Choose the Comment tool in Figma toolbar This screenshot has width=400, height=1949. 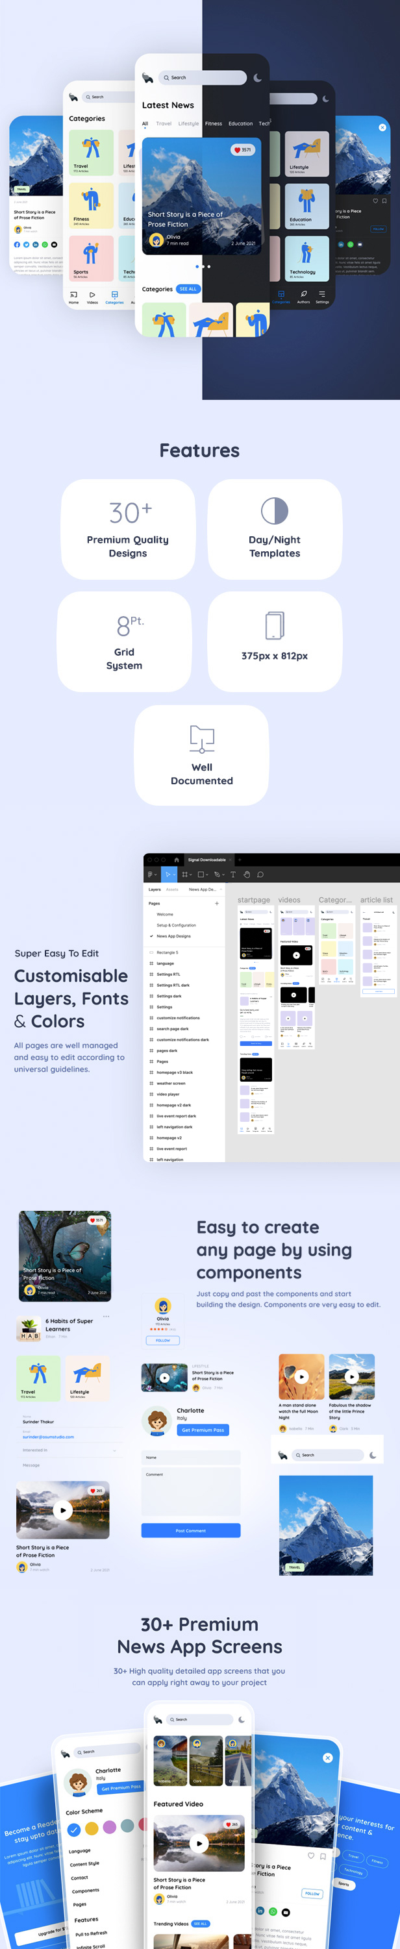coord(260,874)
